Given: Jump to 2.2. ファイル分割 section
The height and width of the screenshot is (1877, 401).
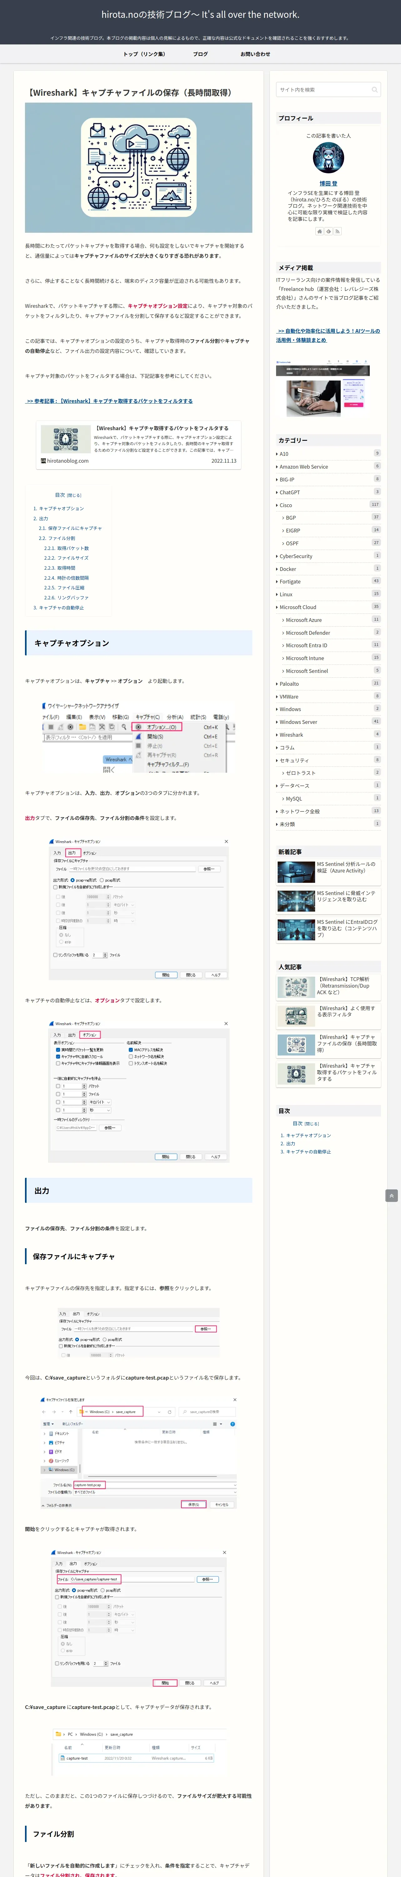Looking at the screenshot, I should [57, 538].
